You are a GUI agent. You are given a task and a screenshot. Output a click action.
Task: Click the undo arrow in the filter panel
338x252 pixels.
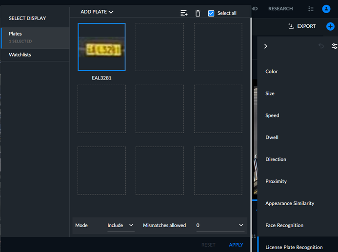click(321, 46)
